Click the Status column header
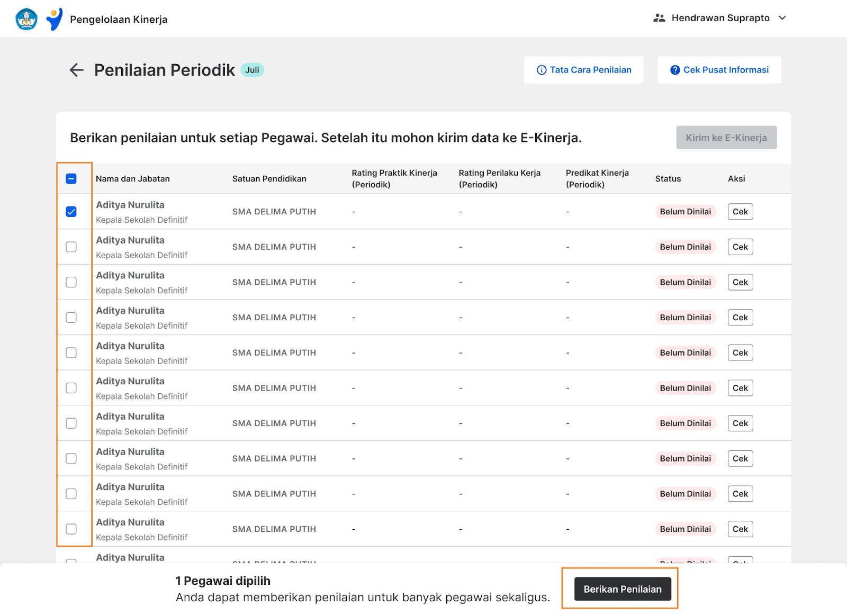 tap(668, 179)
